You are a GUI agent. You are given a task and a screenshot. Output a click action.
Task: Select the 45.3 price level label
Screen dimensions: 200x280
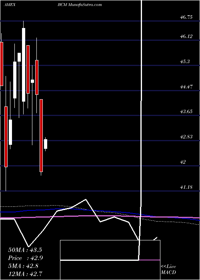click(x=185, y=62)
